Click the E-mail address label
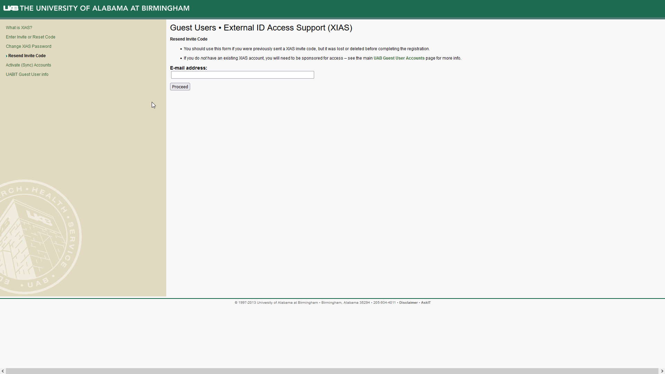Image resolution: width=665 pixels, height=374 pixels. point(188,68)
